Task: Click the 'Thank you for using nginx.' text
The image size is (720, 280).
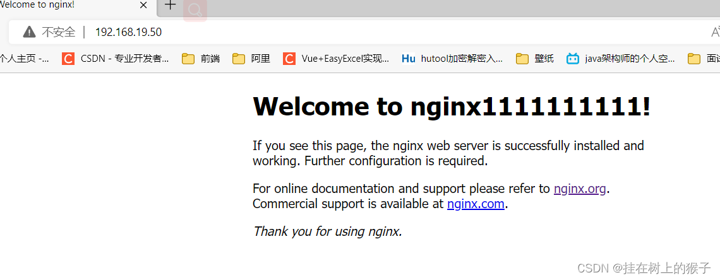Action: tap(327, 231)
